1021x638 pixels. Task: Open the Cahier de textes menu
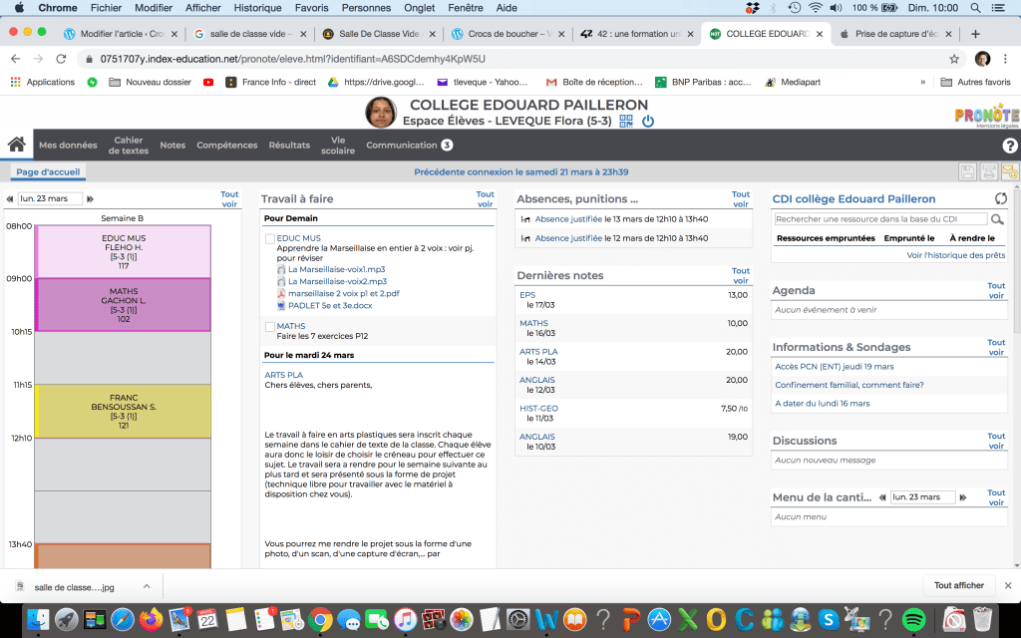(129, 146)
